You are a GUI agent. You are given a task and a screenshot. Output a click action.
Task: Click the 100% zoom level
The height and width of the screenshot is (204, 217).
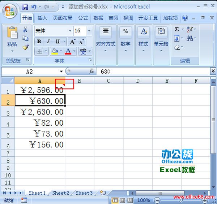(144, 200)
